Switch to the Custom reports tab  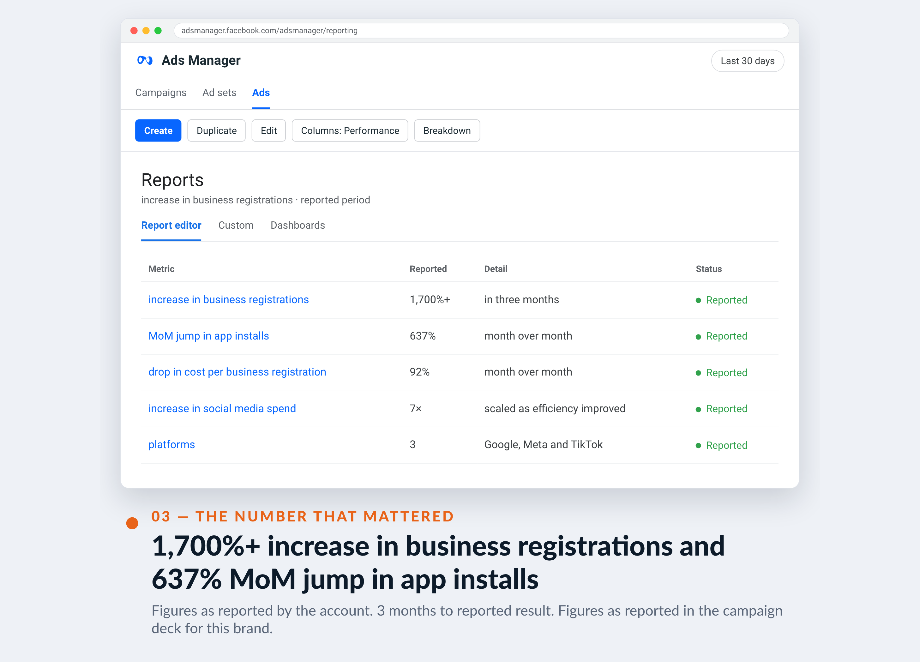click(x=236, y=225)
